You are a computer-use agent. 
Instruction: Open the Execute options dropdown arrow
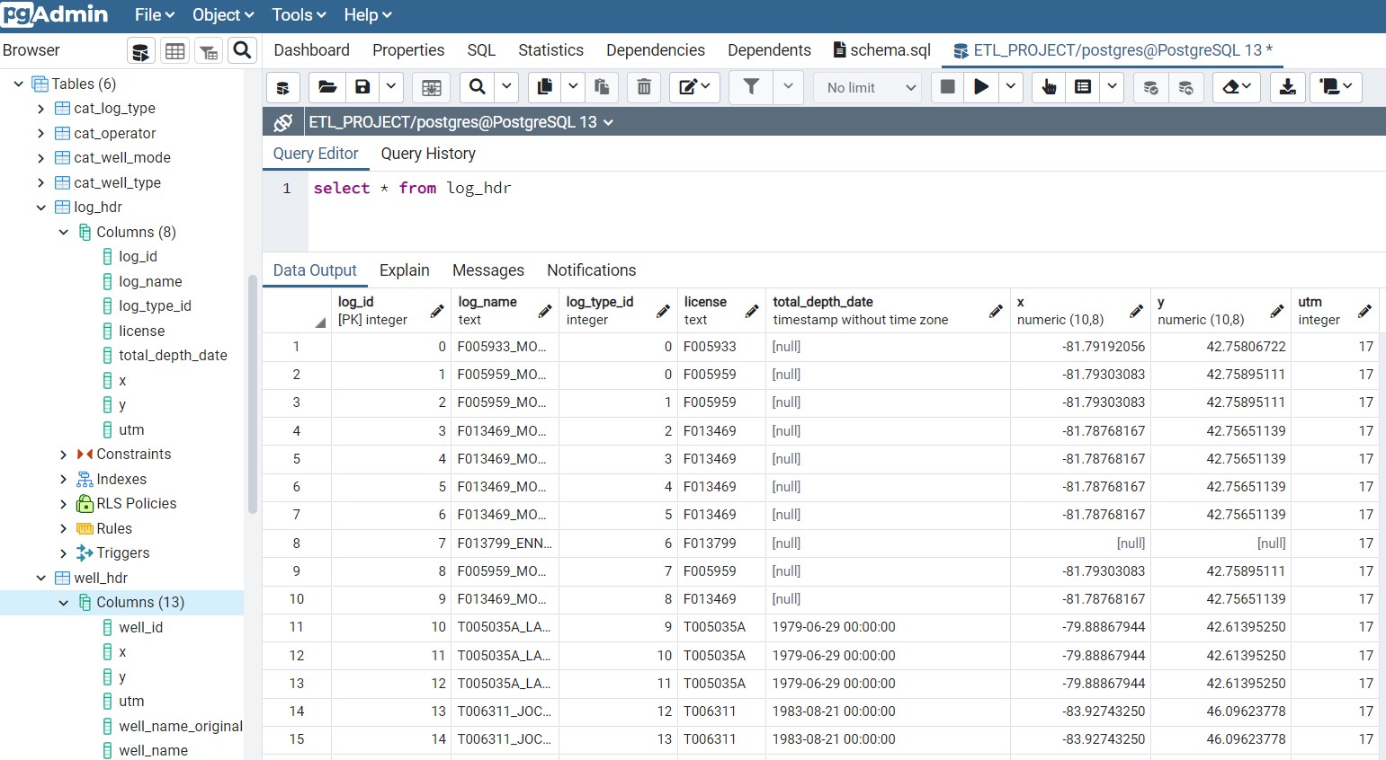[x=1011, y=87]
